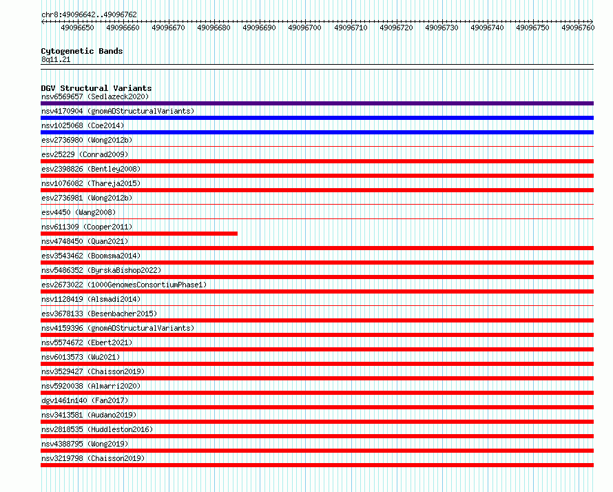Open variant esv3678133 (Besenbacher2015)
Image resolution: width=613 pixels, height=492 pixels.
coord(99,314)
